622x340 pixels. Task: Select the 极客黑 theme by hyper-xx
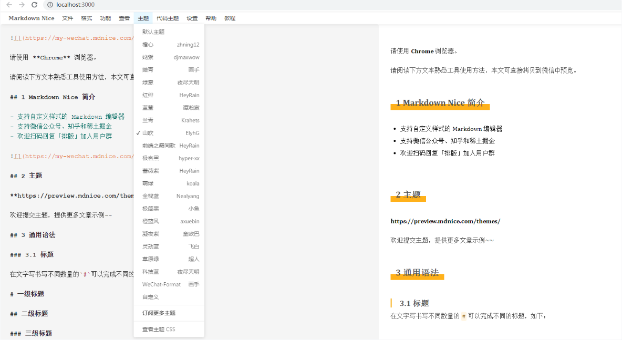pos(169,158)
